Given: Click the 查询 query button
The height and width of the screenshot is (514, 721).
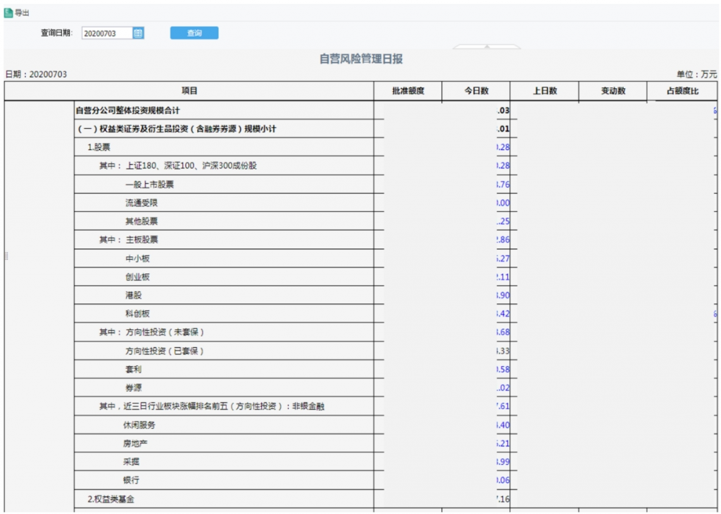Looking at the screenshot, I should pyautogui.click(x=194, y=33).
